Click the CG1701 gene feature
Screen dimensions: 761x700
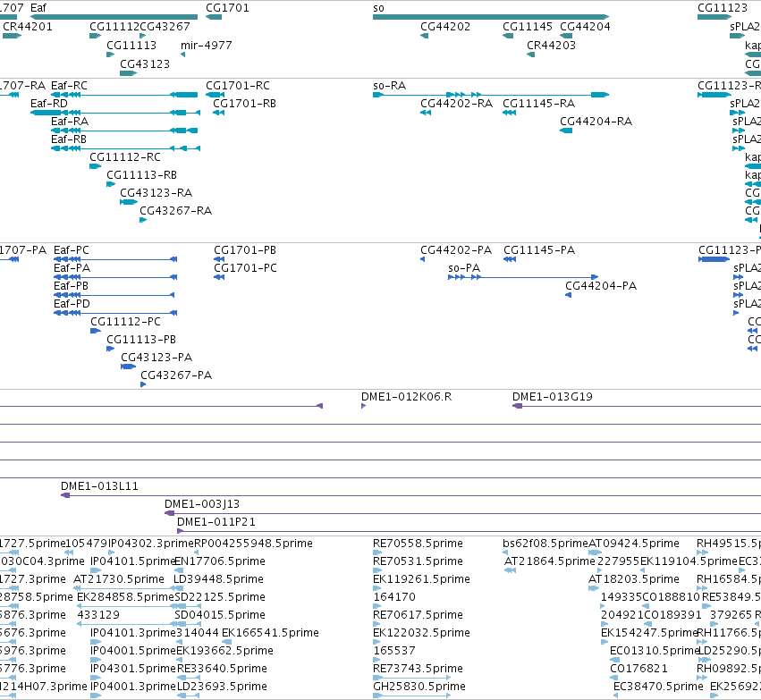pos(214,17)
